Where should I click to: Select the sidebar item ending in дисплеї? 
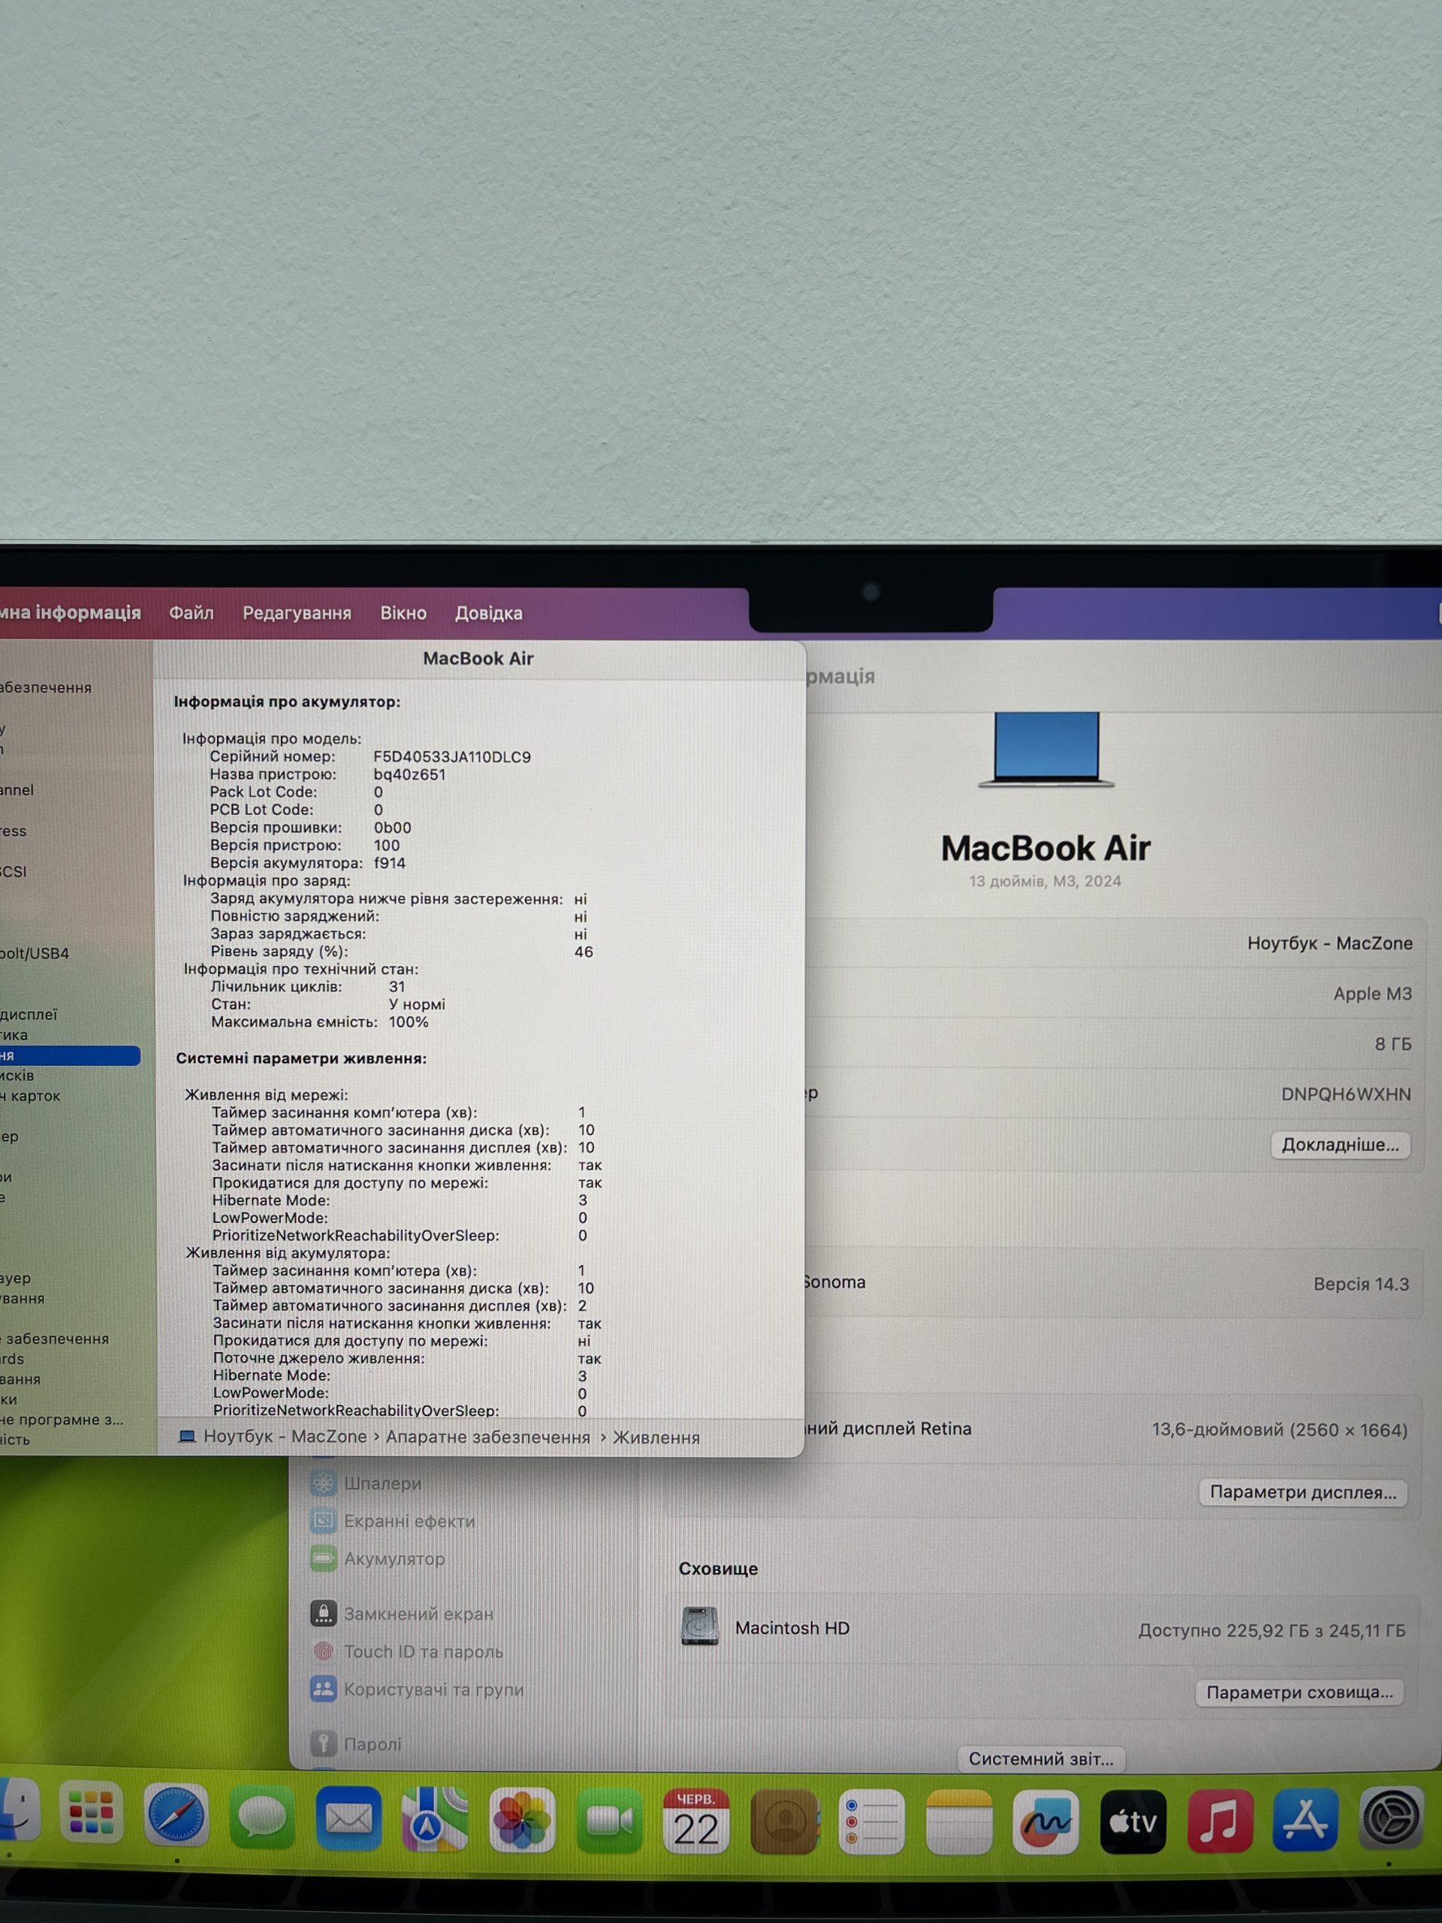pos(29,1013)
